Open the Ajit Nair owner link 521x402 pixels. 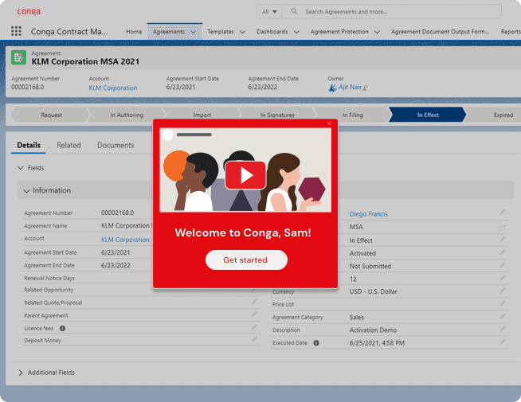point(350,88)
